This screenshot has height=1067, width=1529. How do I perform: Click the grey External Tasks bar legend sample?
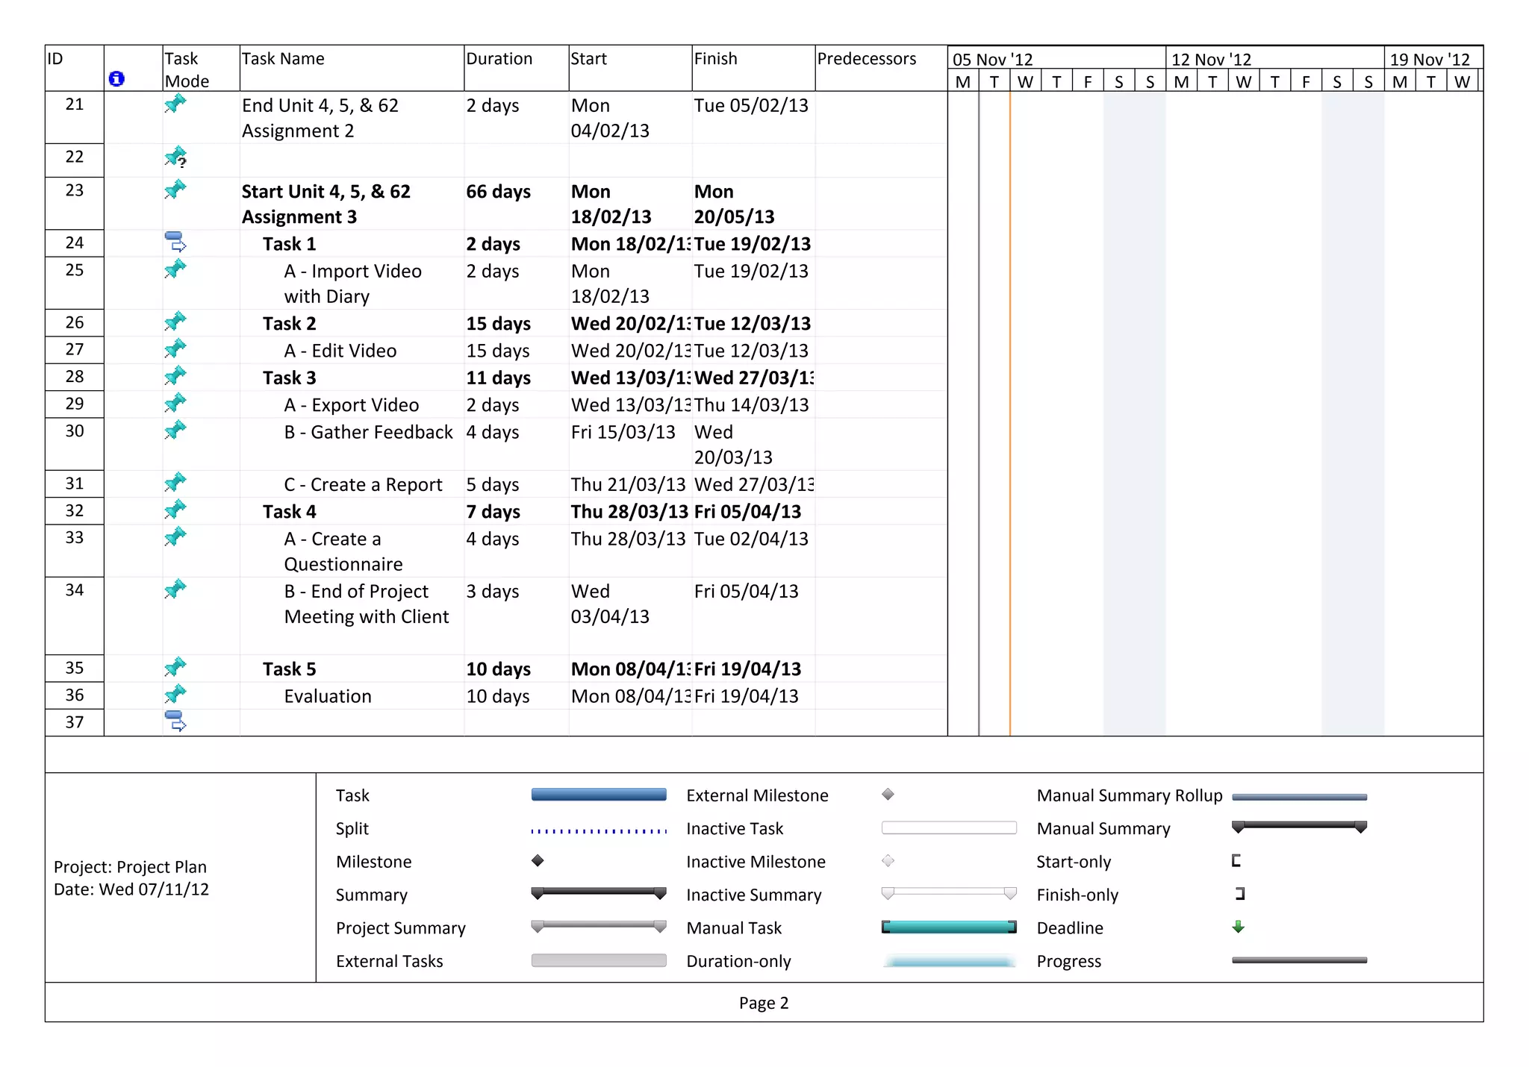click(599, 960)
